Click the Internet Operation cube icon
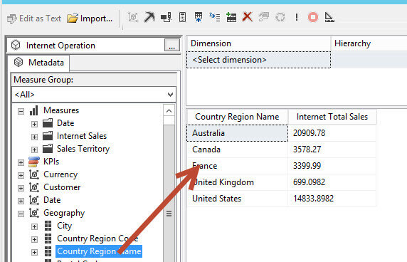The width and height of the screenshot is (407, 262). tap(16, 45)
